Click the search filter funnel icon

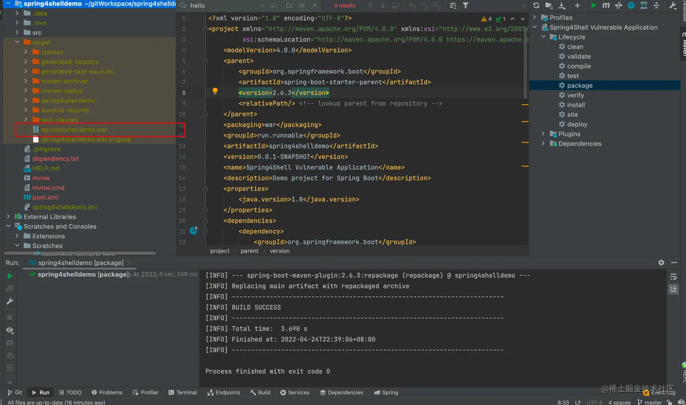465,5
